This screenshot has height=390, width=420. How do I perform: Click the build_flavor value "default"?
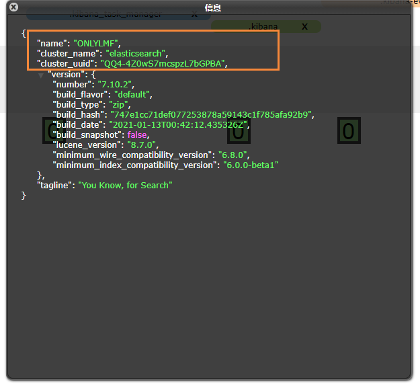pyautogui.click(x=132, y=95)
